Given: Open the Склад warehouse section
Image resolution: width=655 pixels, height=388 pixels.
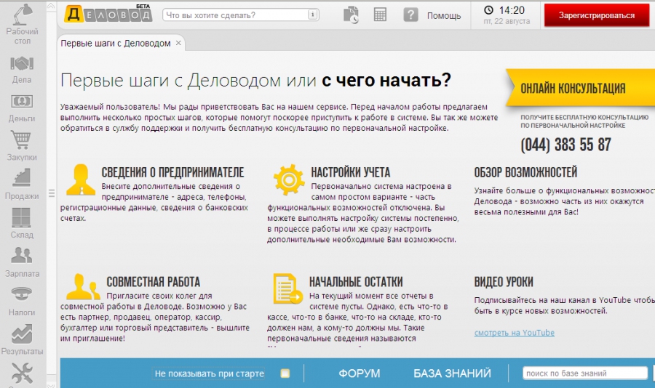Looking at the screenshot, I should [22, 217].
